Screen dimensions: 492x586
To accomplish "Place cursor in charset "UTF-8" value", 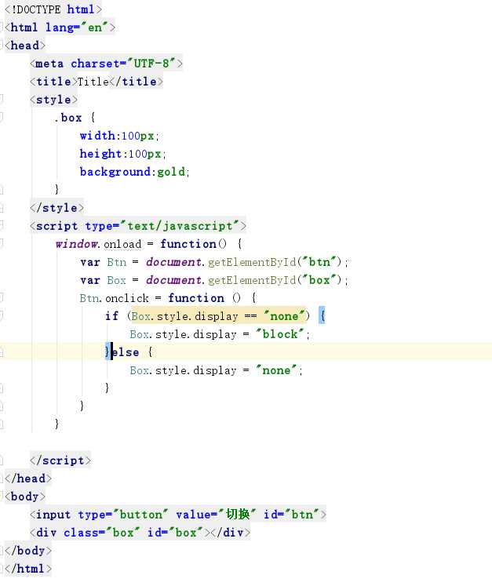I will (151, 64).
